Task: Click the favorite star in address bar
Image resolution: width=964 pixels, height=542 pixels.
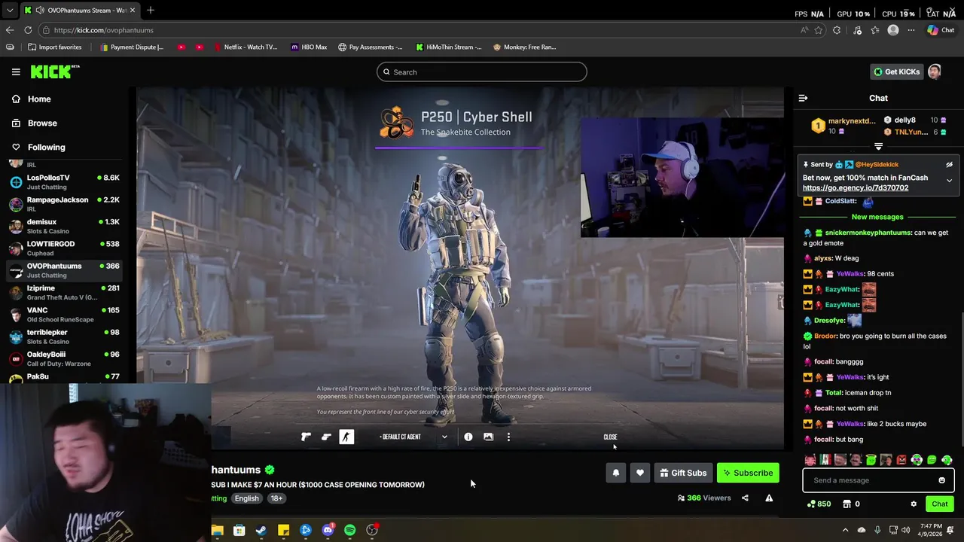Action: [x=819, y=30]
